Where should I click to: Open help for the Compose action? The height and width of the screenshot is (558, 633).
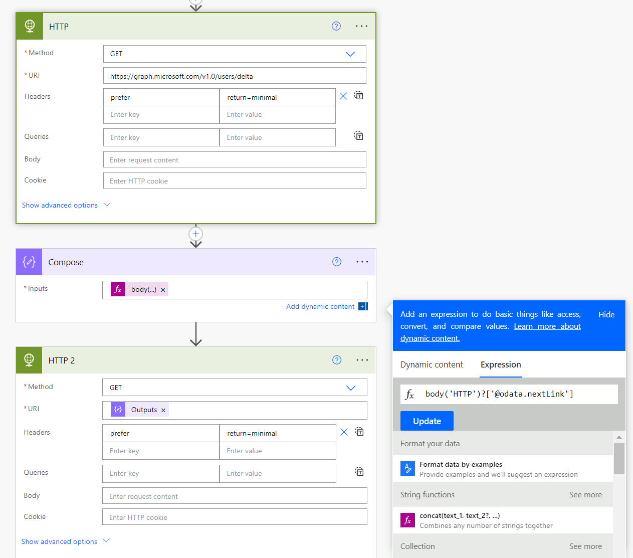(x=337, y=262)
